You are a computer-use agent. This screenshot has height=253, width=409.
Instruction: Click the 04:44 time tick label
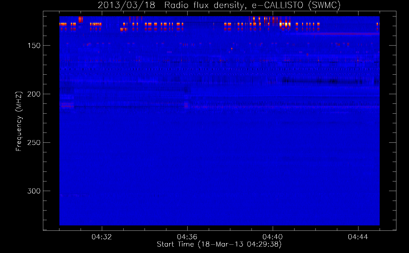[358, 237]
